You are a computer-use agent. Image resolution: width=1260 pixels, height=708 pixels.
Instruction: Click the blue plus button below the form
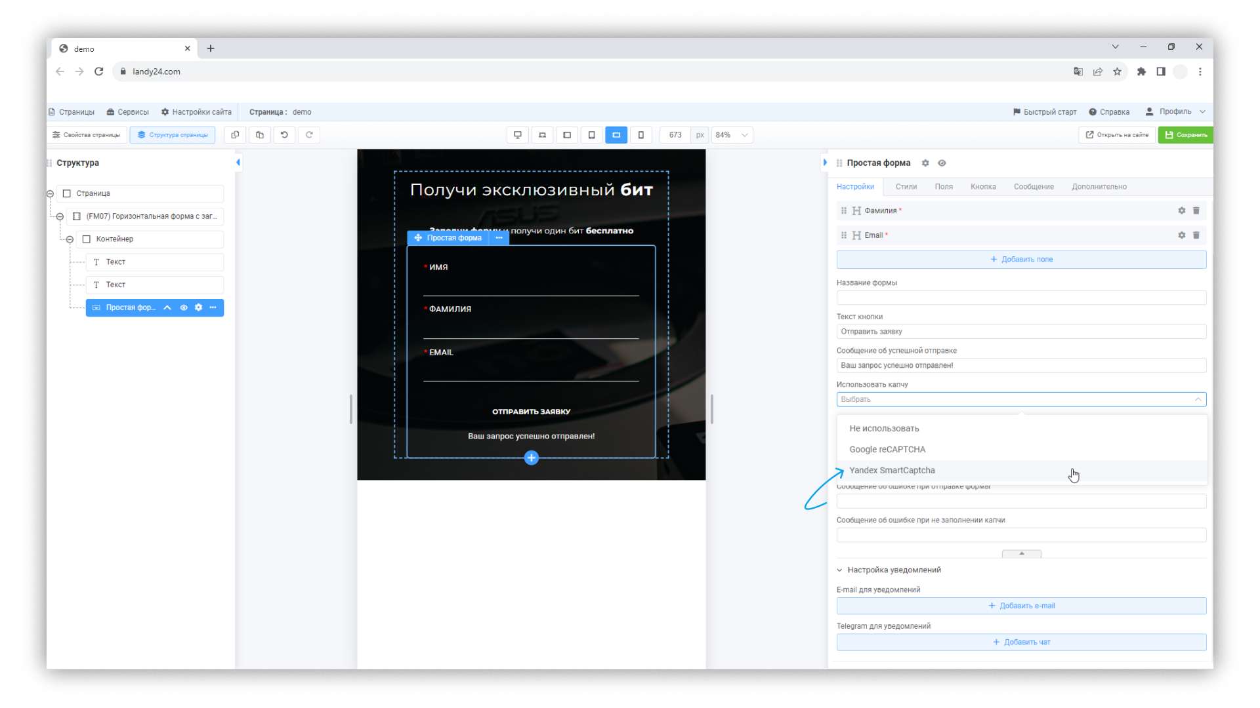532,458
